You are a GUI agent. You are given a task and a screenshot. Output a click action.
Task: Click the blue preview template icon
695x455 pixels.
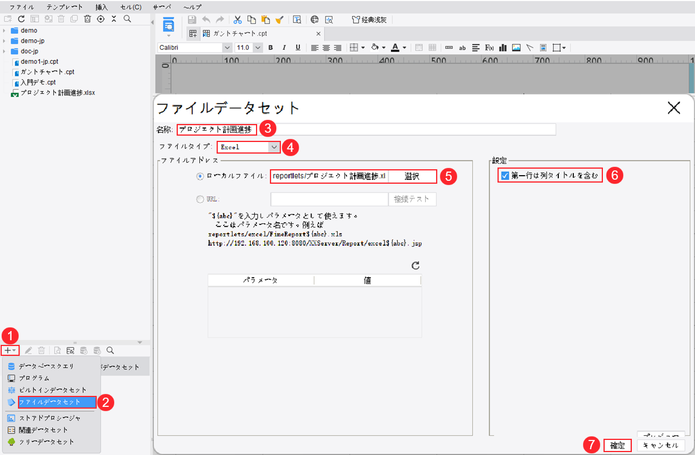pos(169,24)
